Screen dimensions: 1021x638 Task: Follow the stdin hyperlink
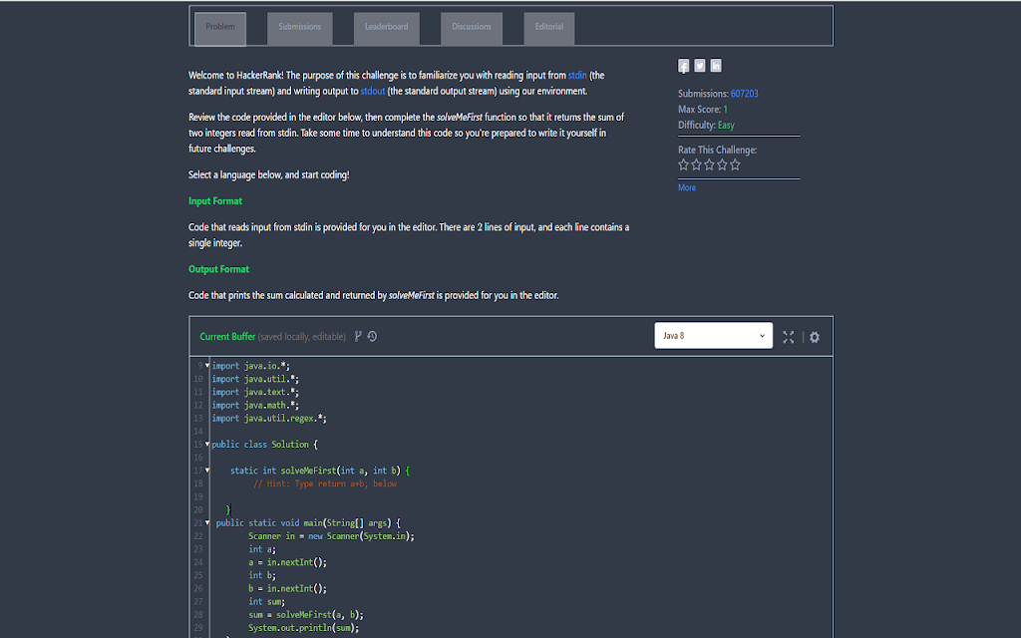pyautogui.click(x=577, y=75)
